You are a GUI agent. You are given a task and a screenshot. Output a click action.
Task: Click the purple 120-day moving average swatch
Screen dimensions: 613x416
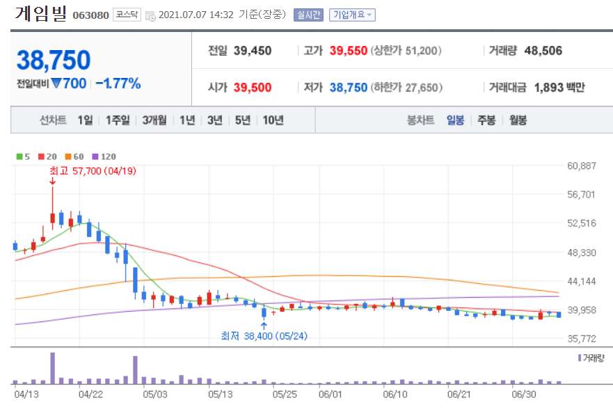pos(95,157)
